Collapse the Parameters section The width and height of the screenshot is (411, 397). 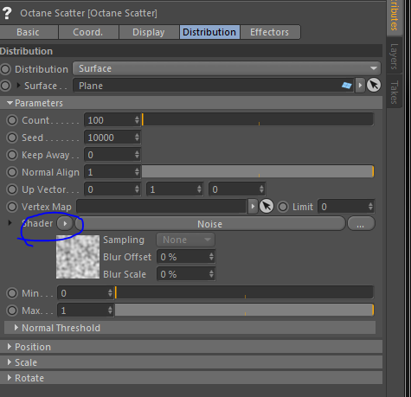pyautogui.click(x=10, y=103)
